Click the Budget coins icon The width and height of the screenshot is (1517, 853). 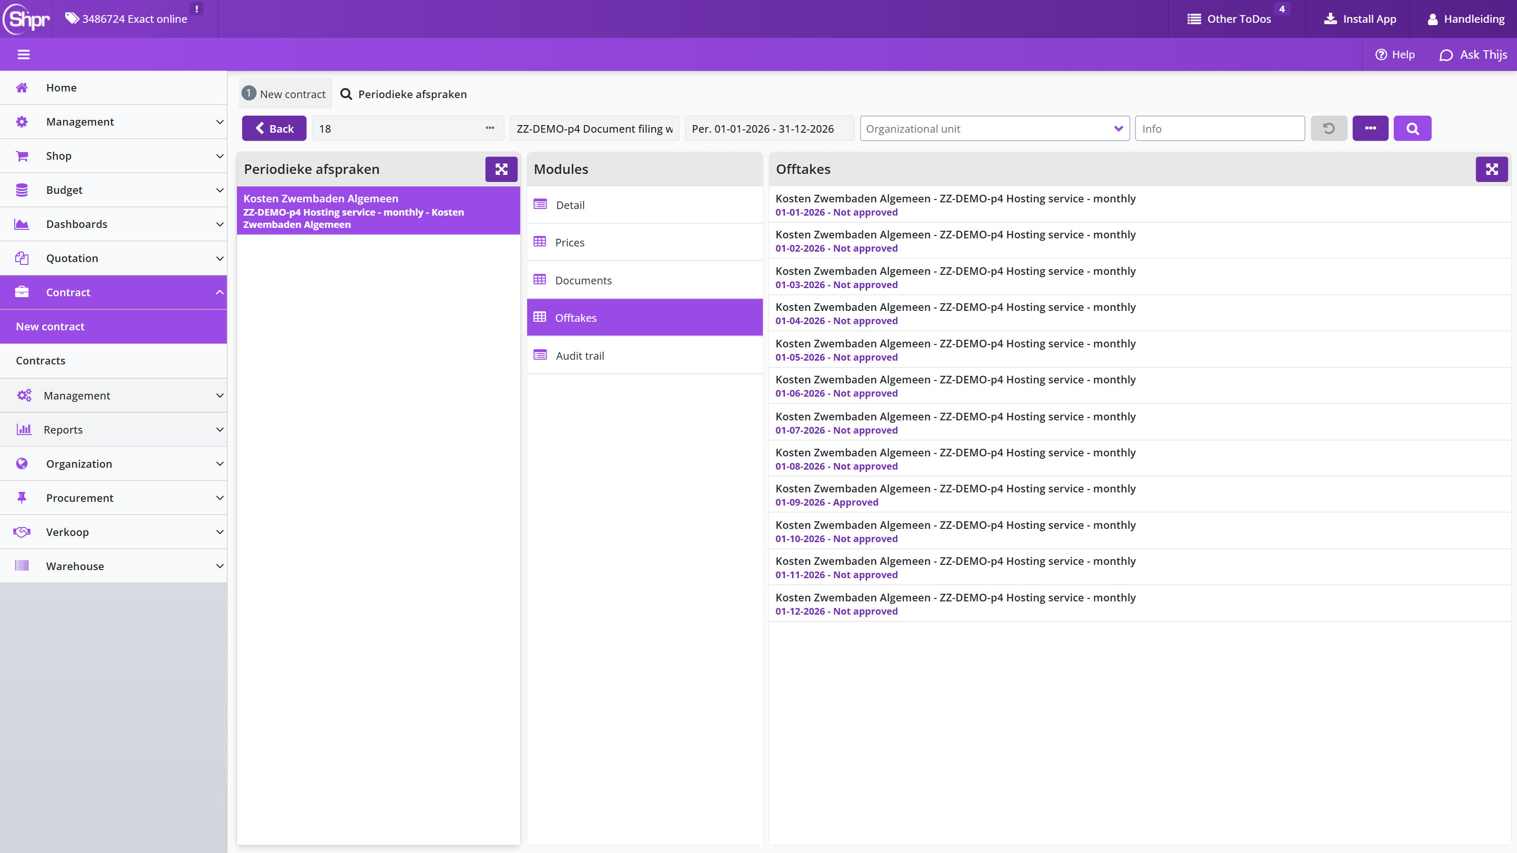pyautogui.click(x=22, y=190)
